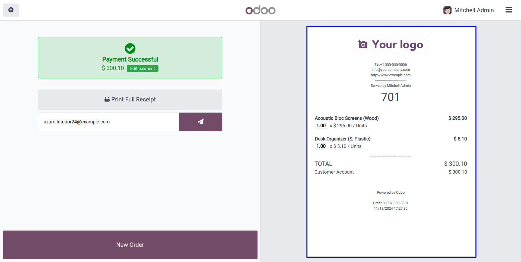521x262 pixels.
Task: Click the printer icon on Print Full Receipt
Action: pos(107,100)
